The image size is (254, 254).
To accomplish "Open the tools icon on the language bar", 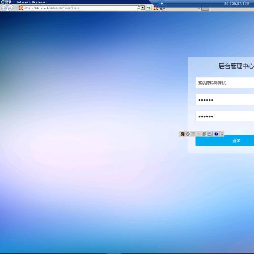I will pyautogui.click(x=209, y=134).
